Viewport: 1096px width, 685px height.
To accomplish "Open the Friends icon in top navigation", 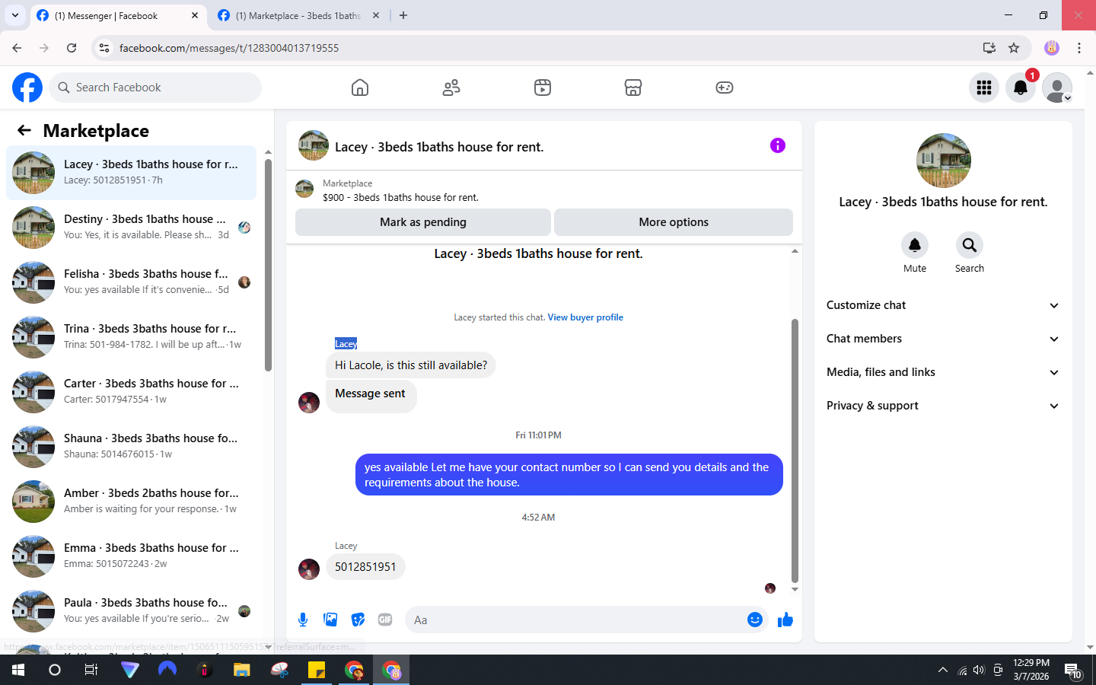I will click(x=451, y=88).
